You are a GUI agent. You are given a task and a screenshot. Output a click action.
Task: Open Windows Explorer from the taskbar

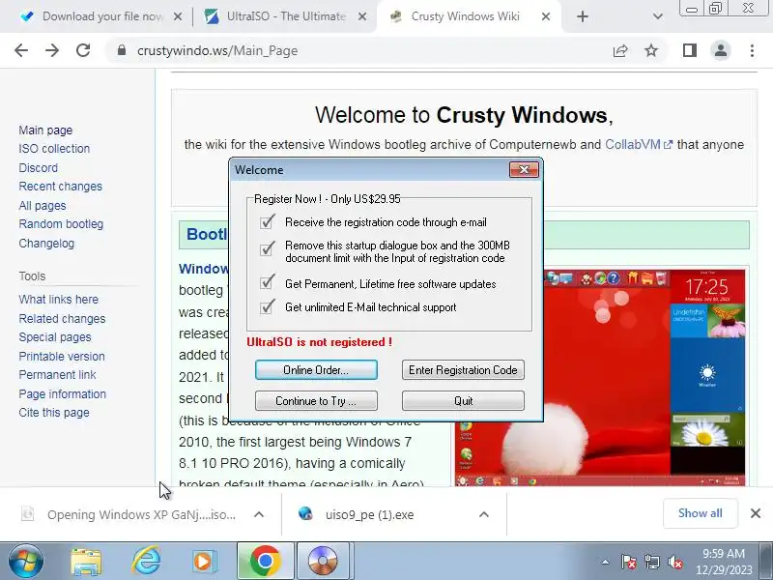(x=86, y=562)
